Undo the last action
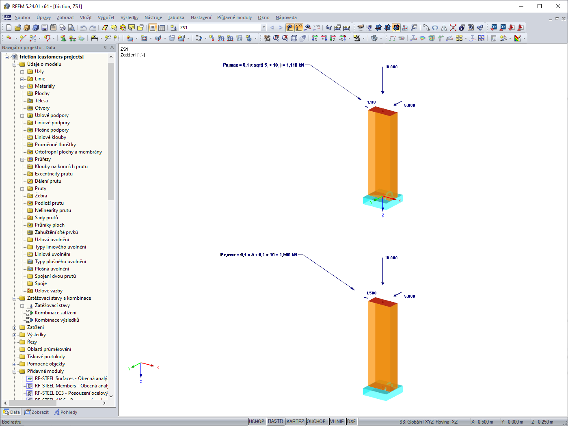 click(83, 28)
